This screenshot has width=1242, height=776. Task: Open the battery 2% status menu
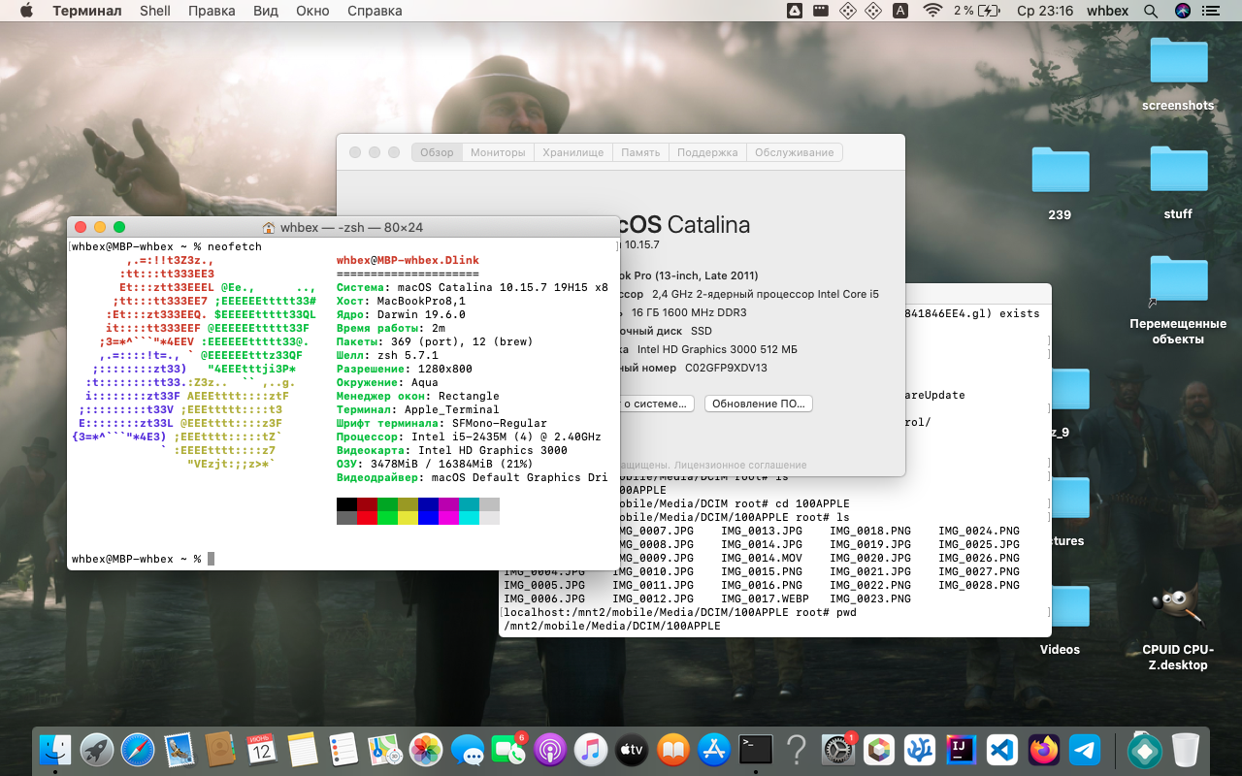click(977, 11)
